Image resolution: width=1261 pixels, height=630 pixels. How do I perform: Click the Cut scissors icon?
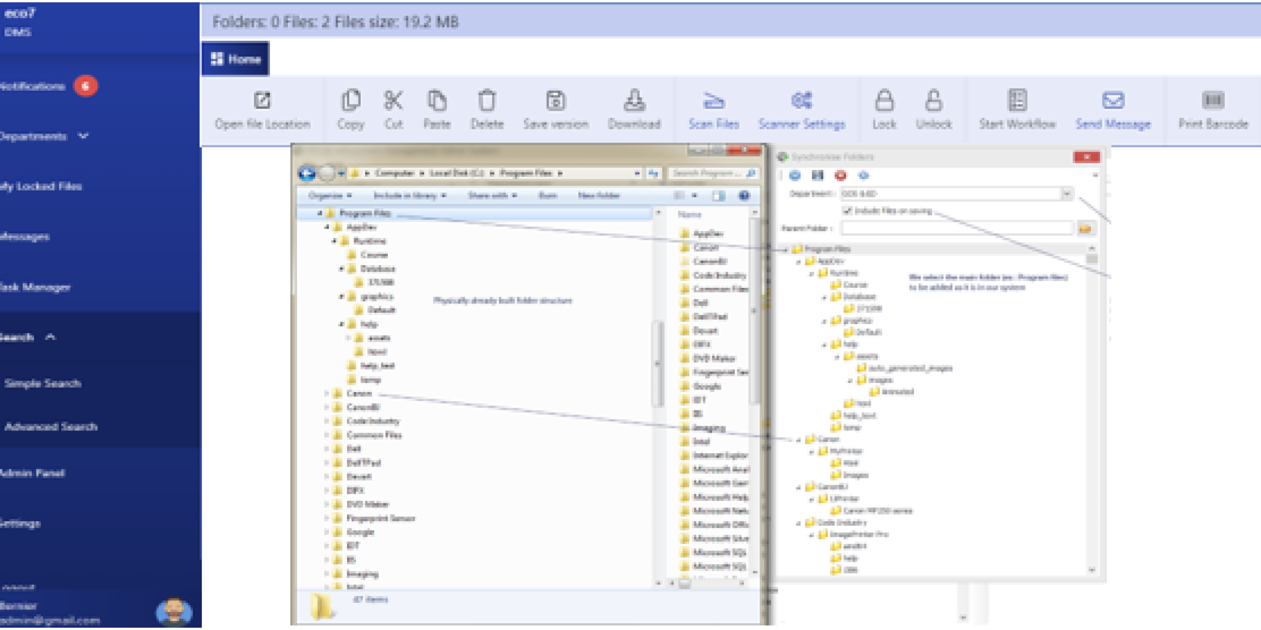click(x=393, y=100)
